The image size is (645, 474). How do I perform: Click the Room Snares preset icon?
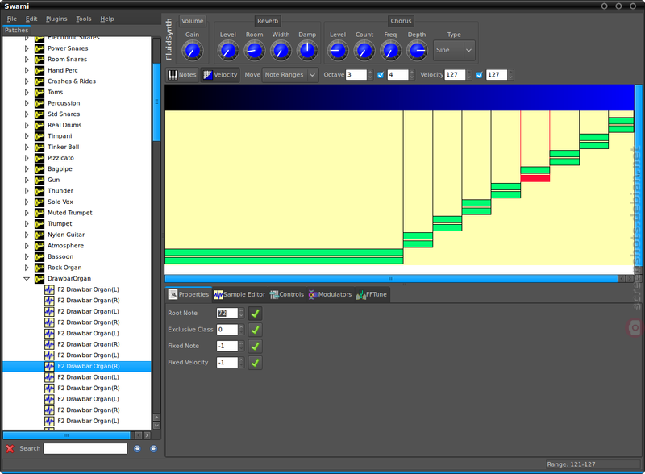[40, 60]
